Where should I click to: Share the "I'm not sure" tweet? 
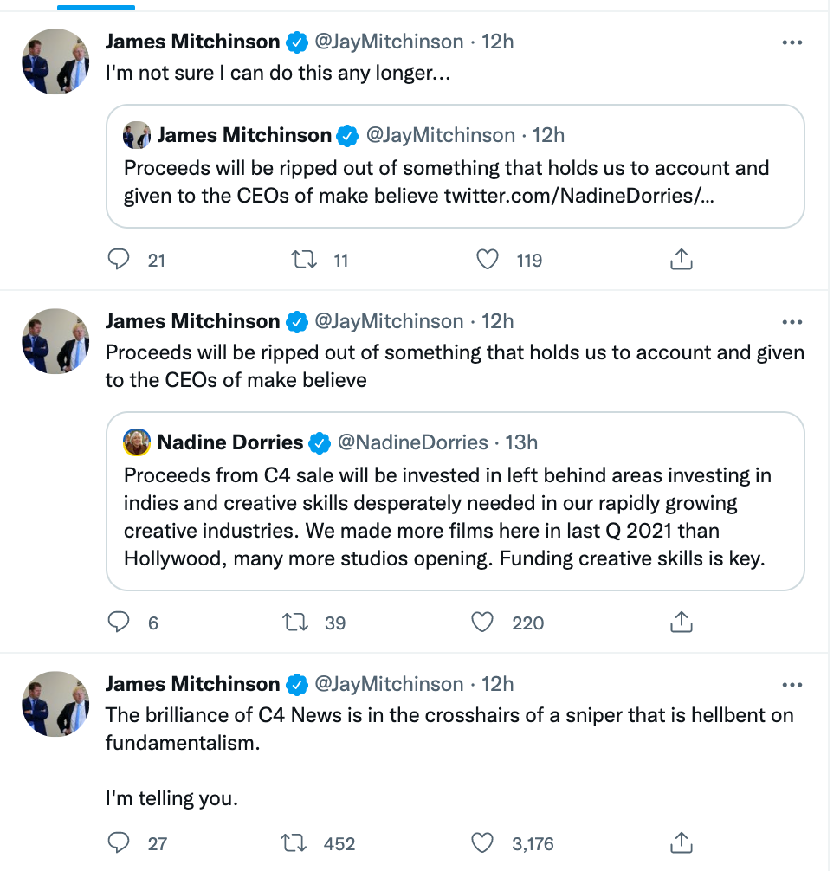[682, 259]
